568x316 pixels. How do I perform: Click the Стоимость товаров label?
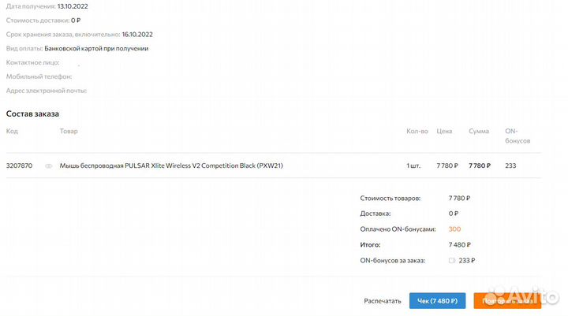pyautogui.click(x=390, y=198)
